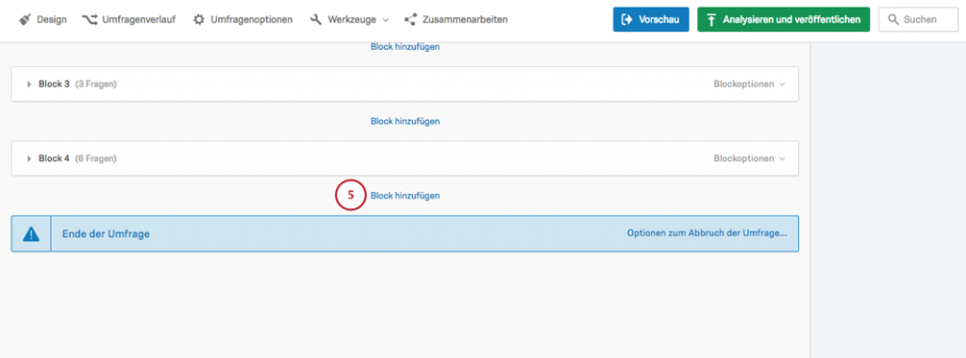Open the Zusammenarbeiten menu item

pyautogui.click(x=456, y=20)
